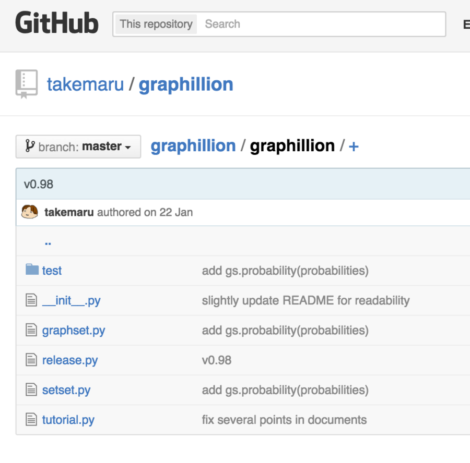Open setset.py file
Image resolution: width=470 pixels, height=463 pixels.
[x=66, y=390]
